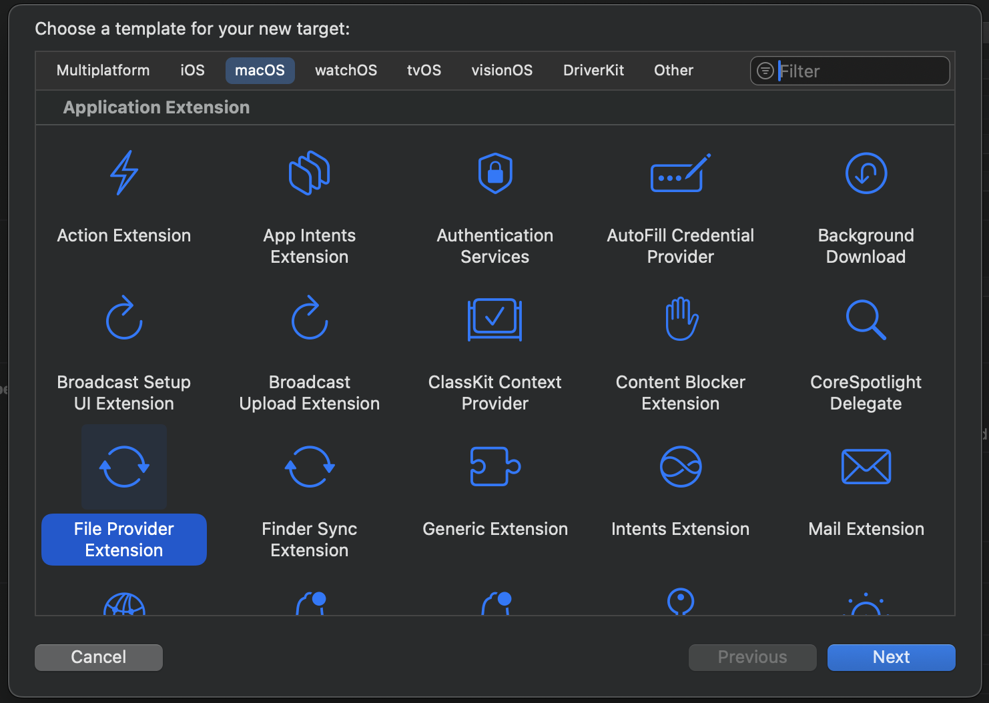Click the App Intents Extension label

(x=310, y=246)
